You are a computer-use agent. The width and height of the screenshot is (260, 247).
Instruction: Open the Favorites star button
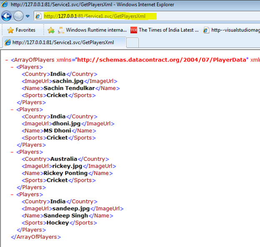pyautogui.click(x=22, y=30)
